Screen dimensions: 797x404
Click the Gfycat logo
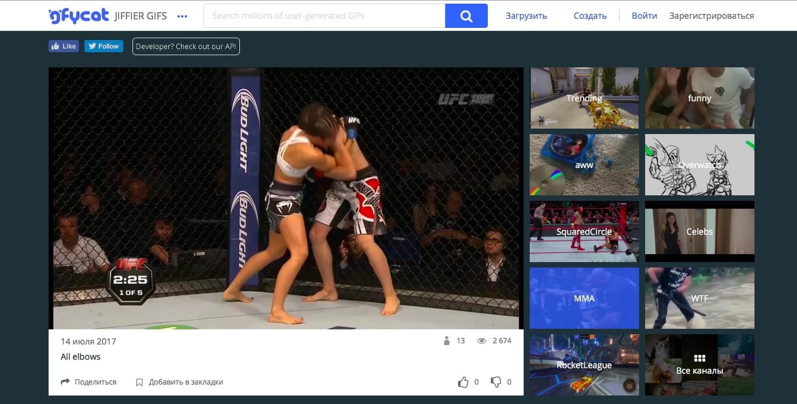pyautogui.click(x=79, y=15)
